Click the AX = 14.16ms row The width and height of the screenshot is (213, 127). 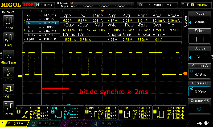[42, 15]
